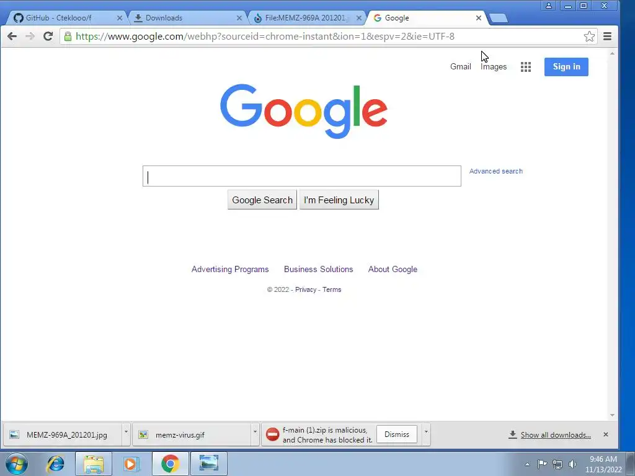Open downloaded memz-virus.gif file
Viewport: 635px width, 476px height.
pos(192,434)
